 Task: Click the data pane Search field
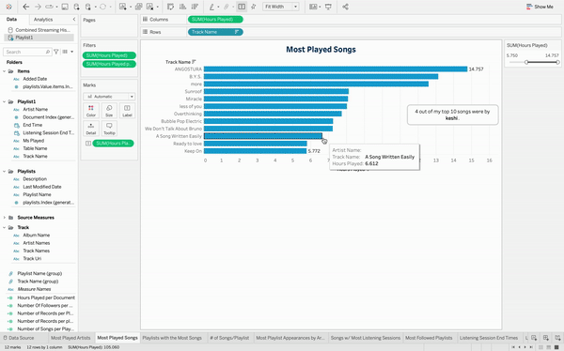(x=27, y=52)
